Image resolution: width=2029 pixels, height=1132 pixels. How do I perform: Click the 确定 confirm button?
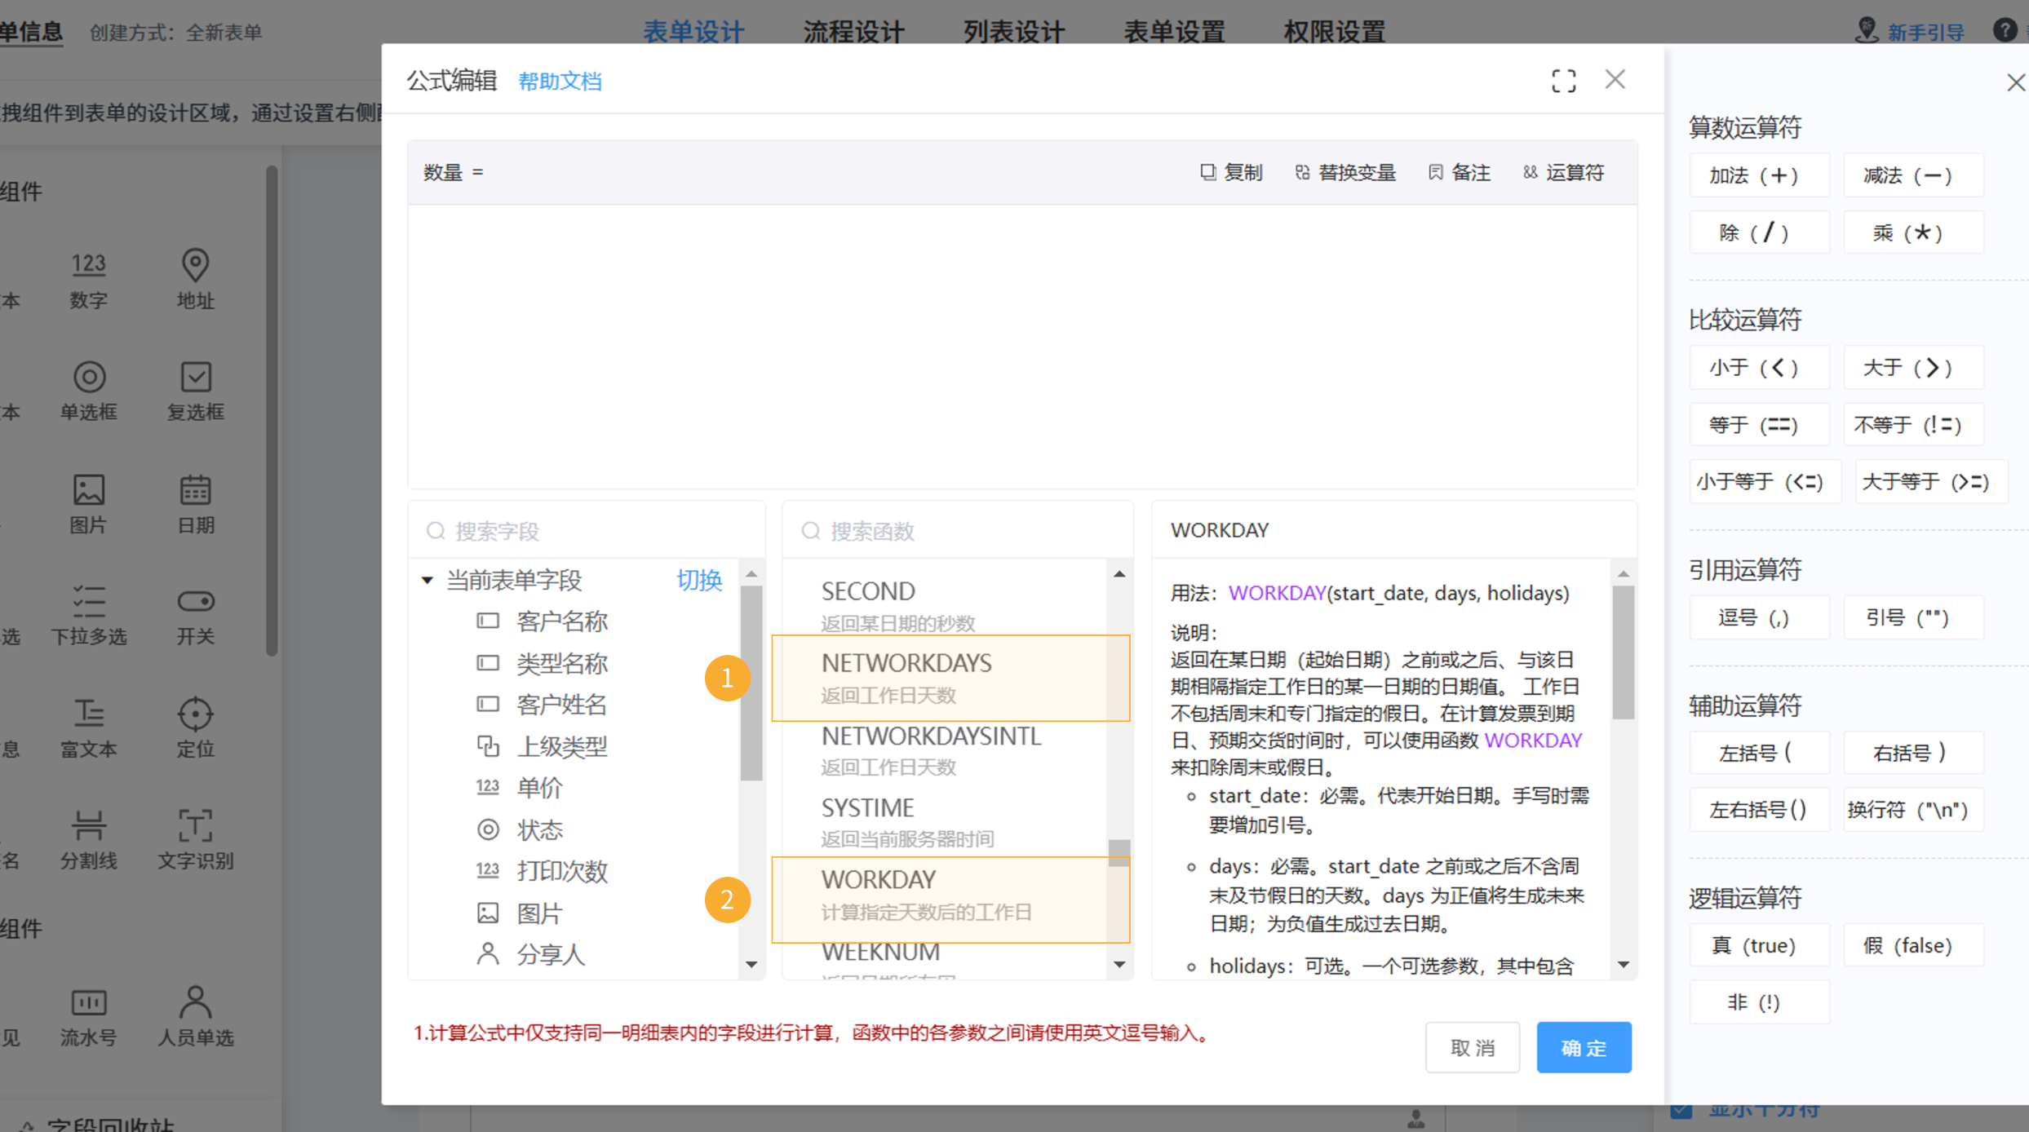click(x=1584, y=1047)
